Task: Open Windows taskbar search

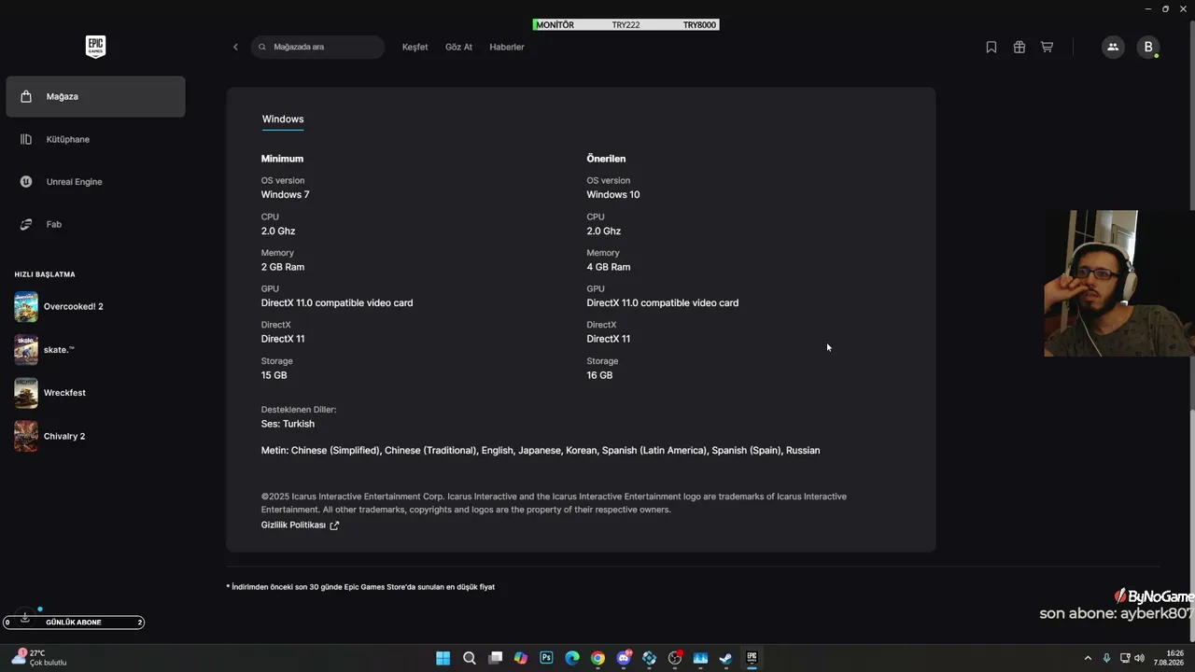Action: (x=470, y=658)
